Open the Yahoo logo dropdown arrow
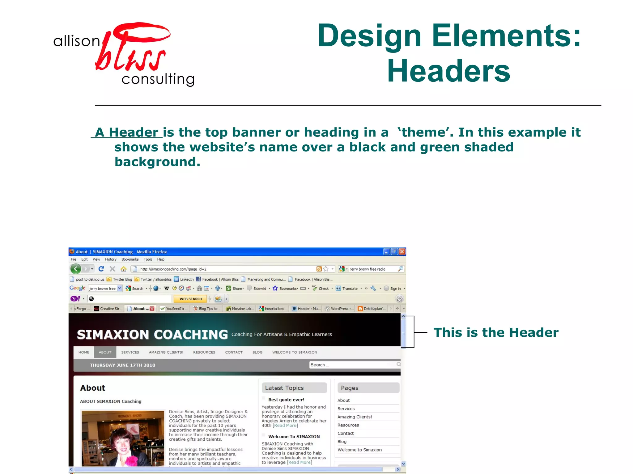This screenshot has height=474, width=633. coord(83,299)
